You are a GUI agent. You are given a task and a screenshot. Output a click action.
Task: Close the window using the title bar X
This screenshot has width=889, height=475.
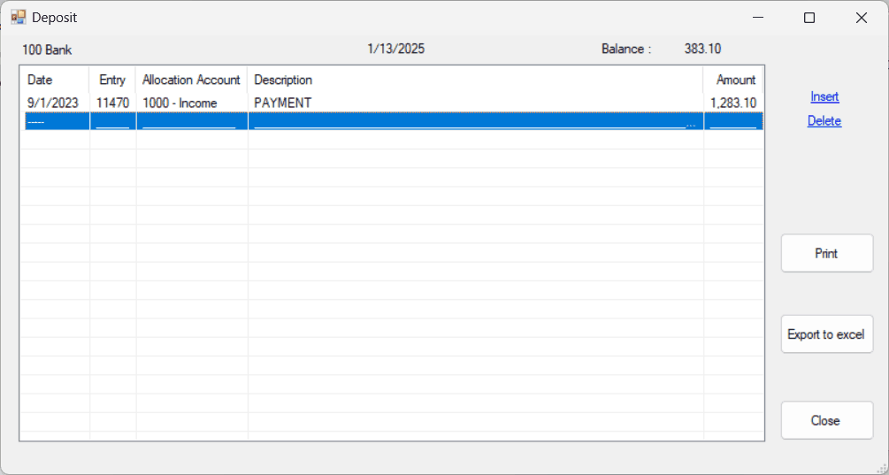coord(861,18)
